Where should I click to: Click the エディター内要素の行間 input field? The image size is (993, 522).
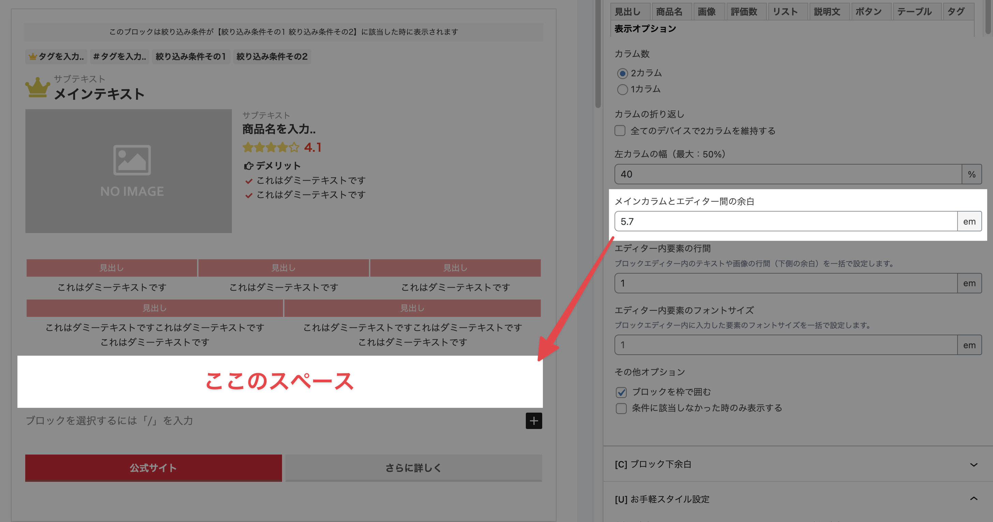tap(786, 283)
